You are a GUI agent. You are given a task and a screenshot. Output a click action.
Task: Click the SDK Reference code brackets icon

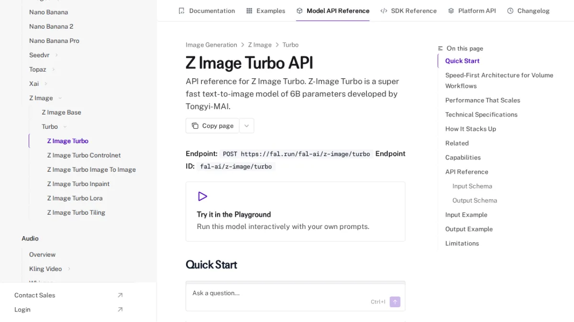pos(384,10)
